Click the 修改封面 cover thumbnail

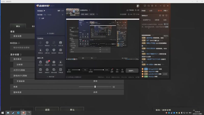tap(73, 12)
